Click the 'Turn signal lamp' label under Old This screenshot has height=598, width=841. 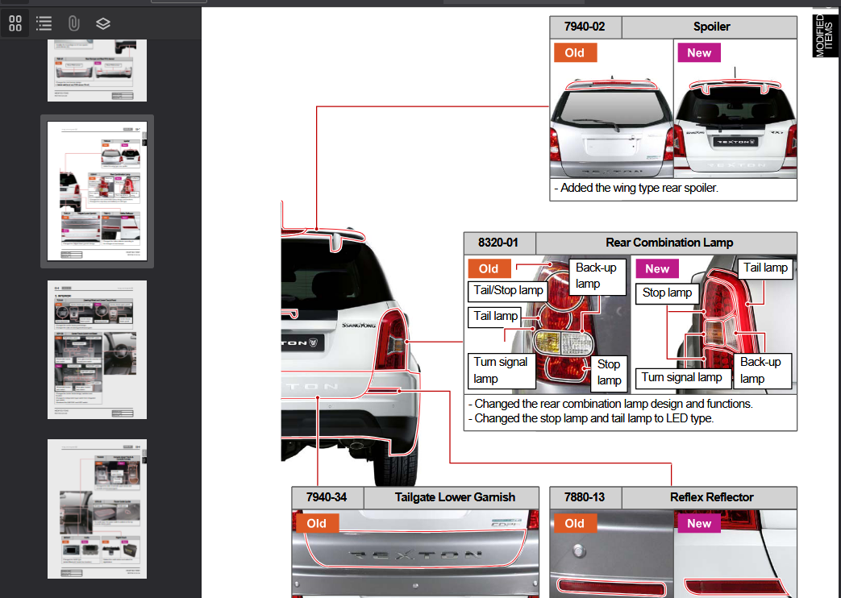click(502, 370)
